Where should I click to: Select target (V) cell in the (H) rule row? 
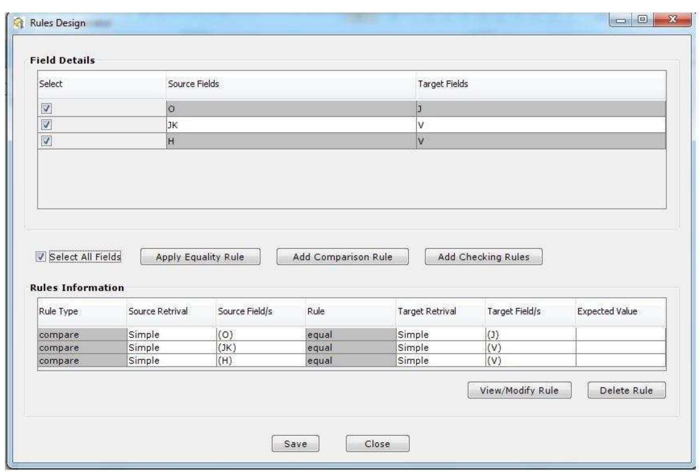coord(530,360)
